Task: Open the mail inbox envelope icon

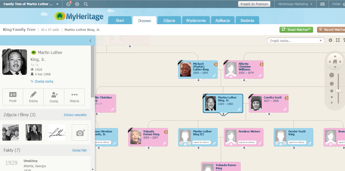Action: coord(322,4)
